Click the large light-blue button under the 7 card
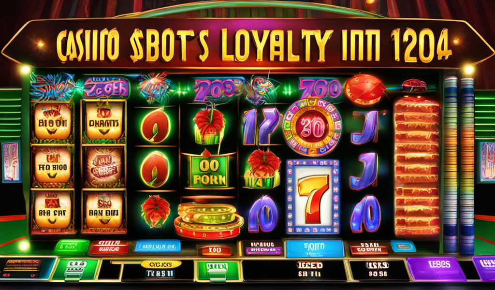Viewport: 495px width, 290px height. pos(314,248)
